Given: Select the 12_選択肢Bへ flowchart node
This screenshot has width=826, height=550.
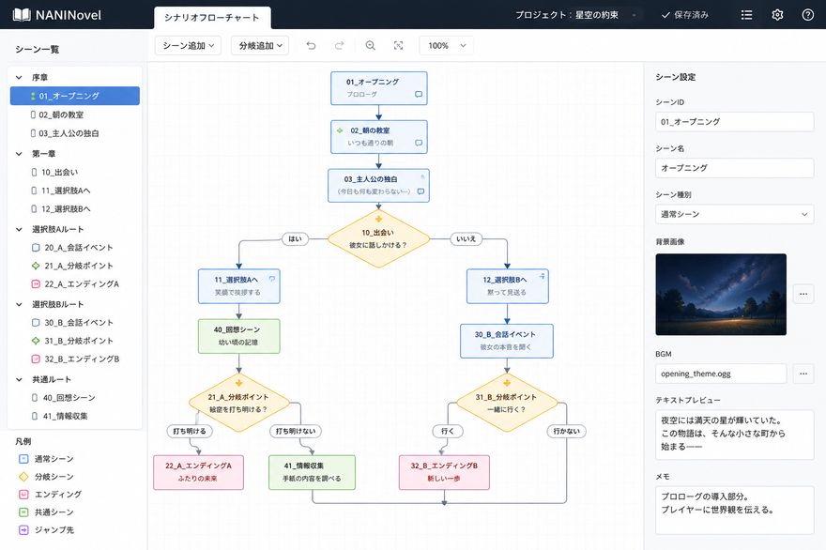Looking at the screenshot, I should click(507, 286).
